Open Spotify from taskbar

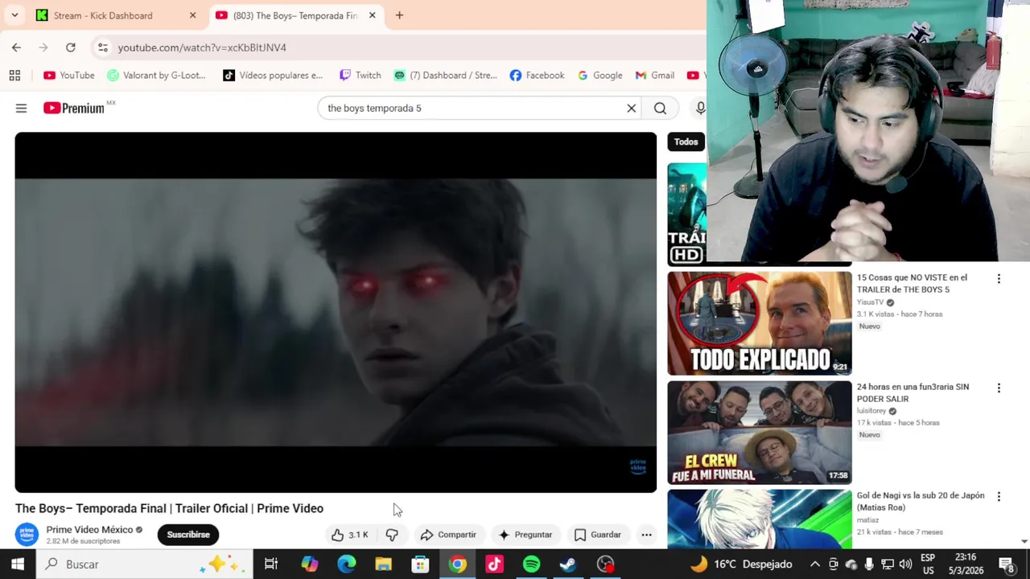[x=531, y=565]
